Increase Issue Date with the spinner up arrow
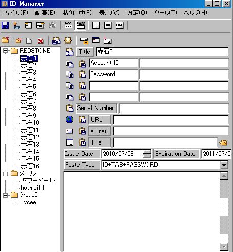 coord(147,152)
